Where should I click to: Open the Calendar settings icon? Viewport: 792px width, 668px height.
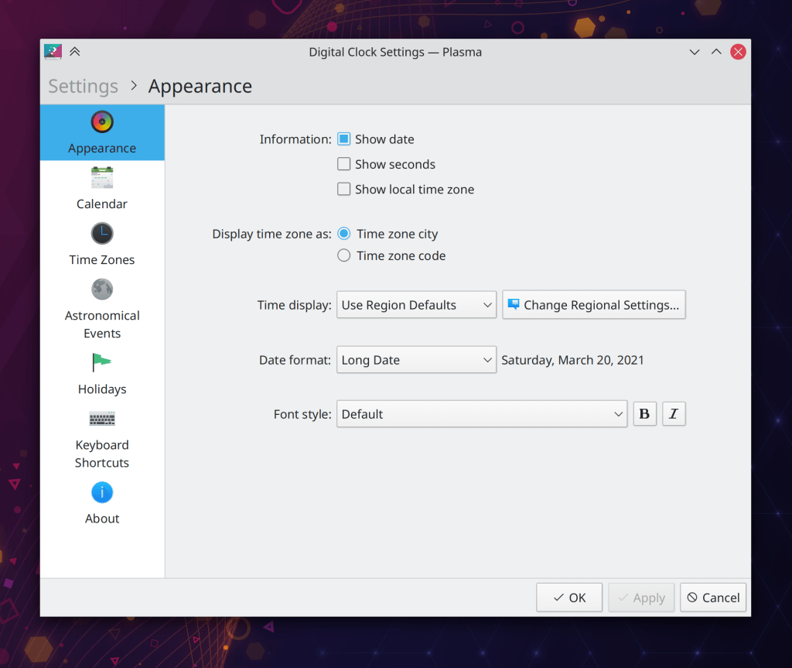coord(102,178)
